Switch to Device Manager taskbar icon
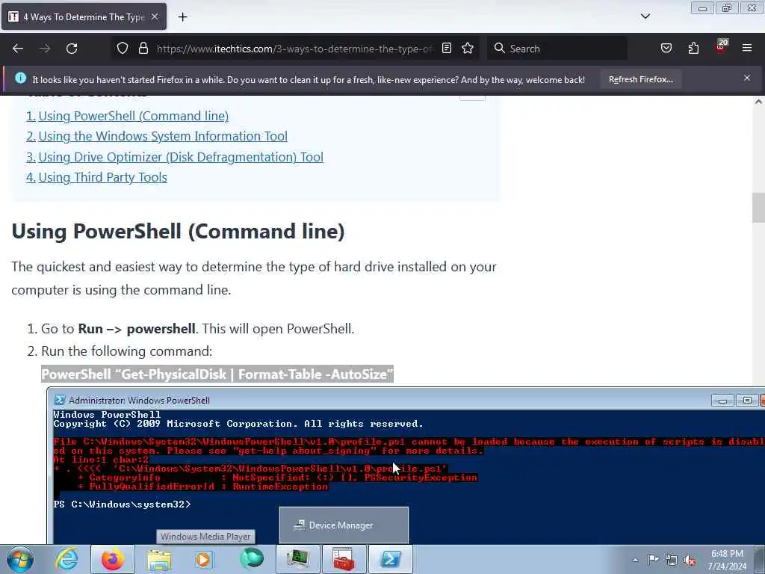The width and height of the screenshot is (765, 574). click(297, 559)
